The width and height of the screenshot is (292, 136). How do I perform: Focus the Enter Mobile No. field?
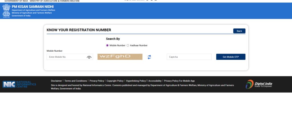click(70, 57)
